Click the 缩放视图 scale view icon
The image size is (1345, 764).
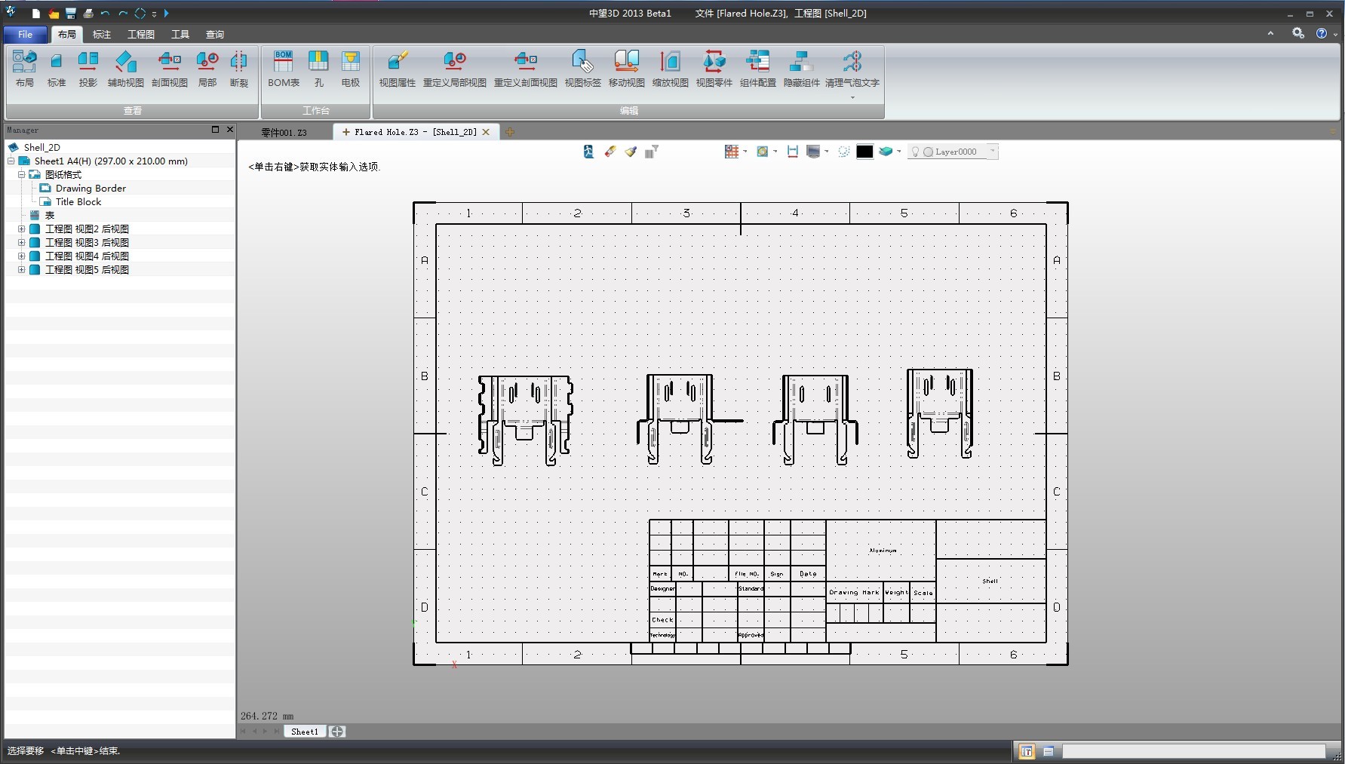coord(670,69)
